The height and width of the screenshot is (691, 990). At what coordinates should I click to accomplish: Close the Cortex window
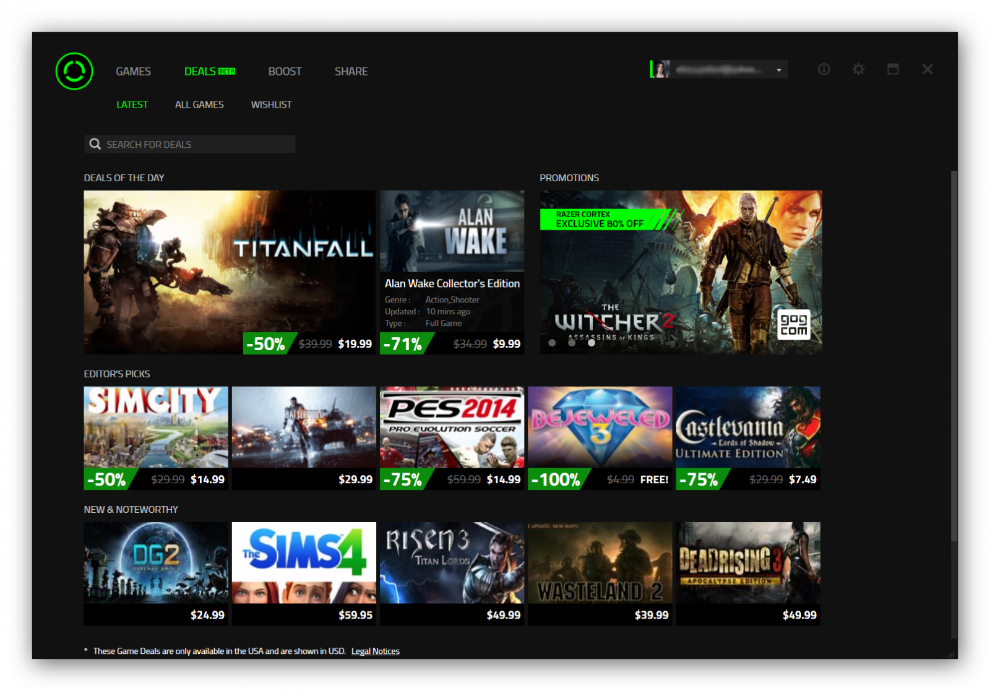pyautogui.click(x=927, y=69)
